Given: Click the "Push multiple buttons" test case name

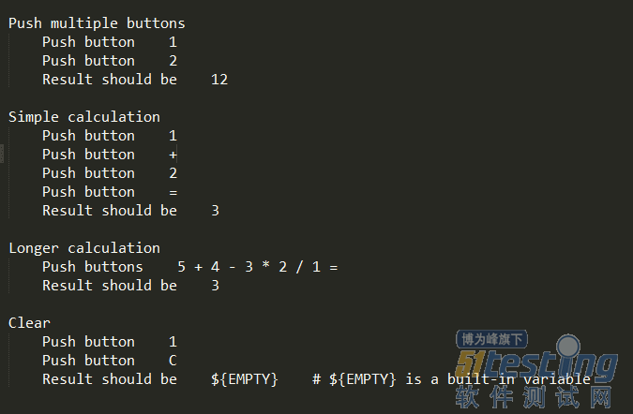Looking at the screenshot, I should 97,23.
